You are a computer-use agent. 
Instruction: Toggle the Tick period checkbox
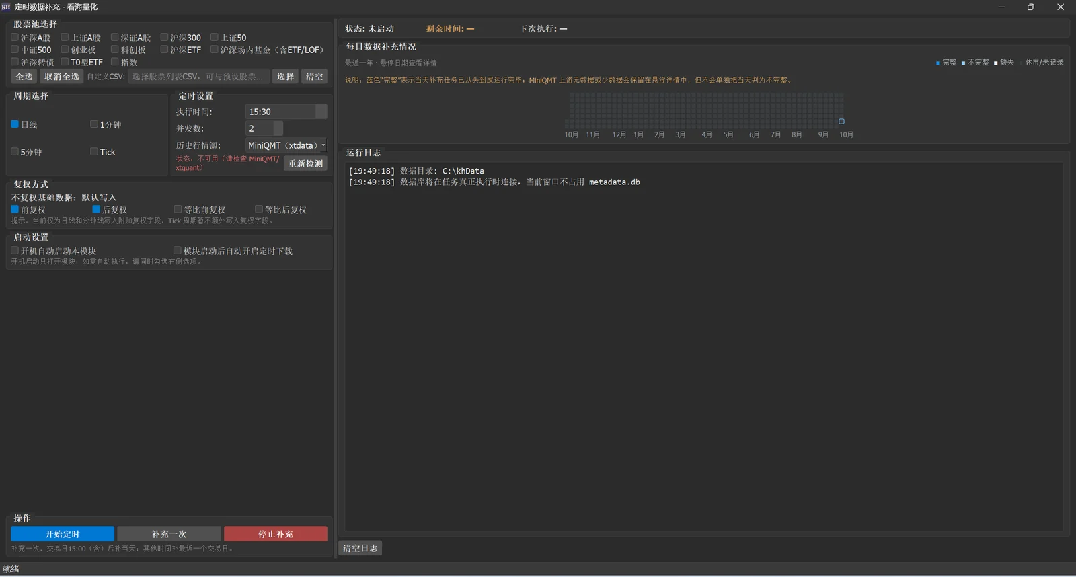(x=94, y=152)
